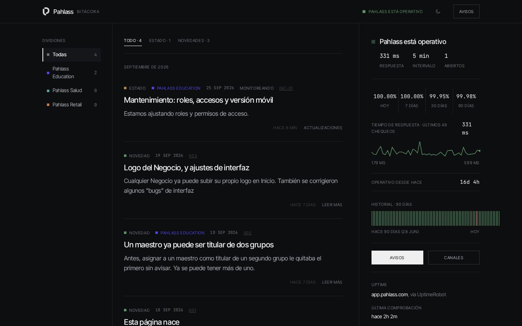Click the 'hace 2h 2m' last check text
Image resolution: width=522 pixels, height=326 pixels.
tap(384, 316)
